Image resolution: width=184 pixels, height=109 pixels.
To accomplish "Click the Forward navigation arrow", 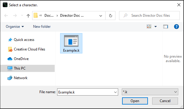I will (x=15, y=16).
